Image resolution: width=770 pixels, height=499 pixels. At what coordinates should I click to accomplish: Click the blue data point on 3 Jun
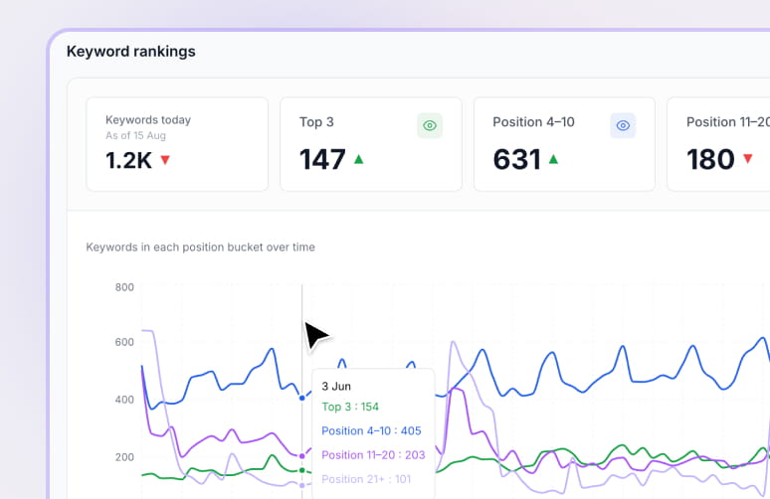tap(302, 398)
